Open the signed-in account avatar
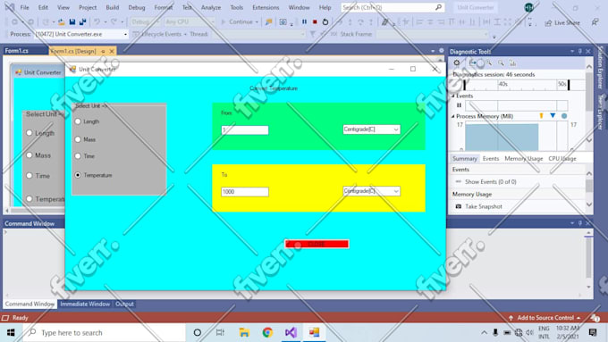Image resolution: width=608 pixels, height=342 pixels. point(529,7)
